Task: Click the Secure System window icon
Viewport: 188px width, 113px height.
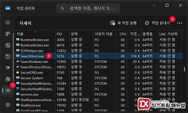Action: 18,78
